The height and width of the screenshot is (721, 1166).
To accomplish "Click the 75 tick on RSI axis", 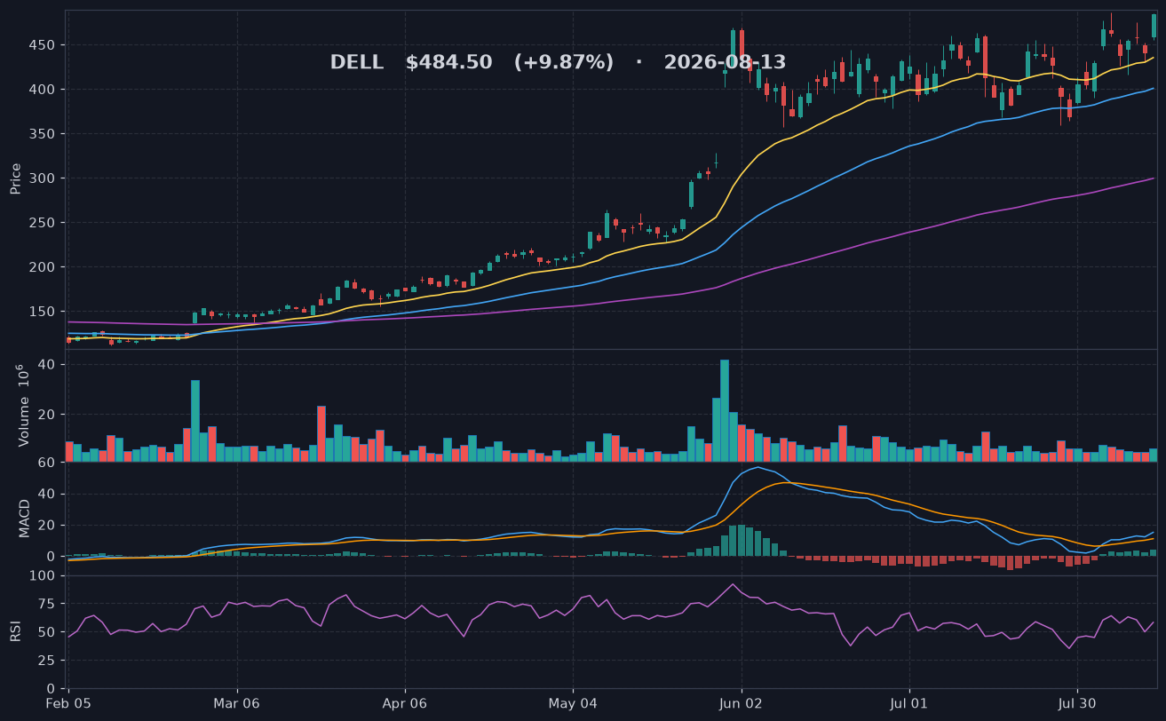I will (x=47, y=605).
